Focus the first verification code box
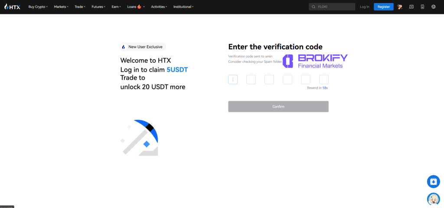The width and height of the screenshot is (444, 208). pos(233,80)
